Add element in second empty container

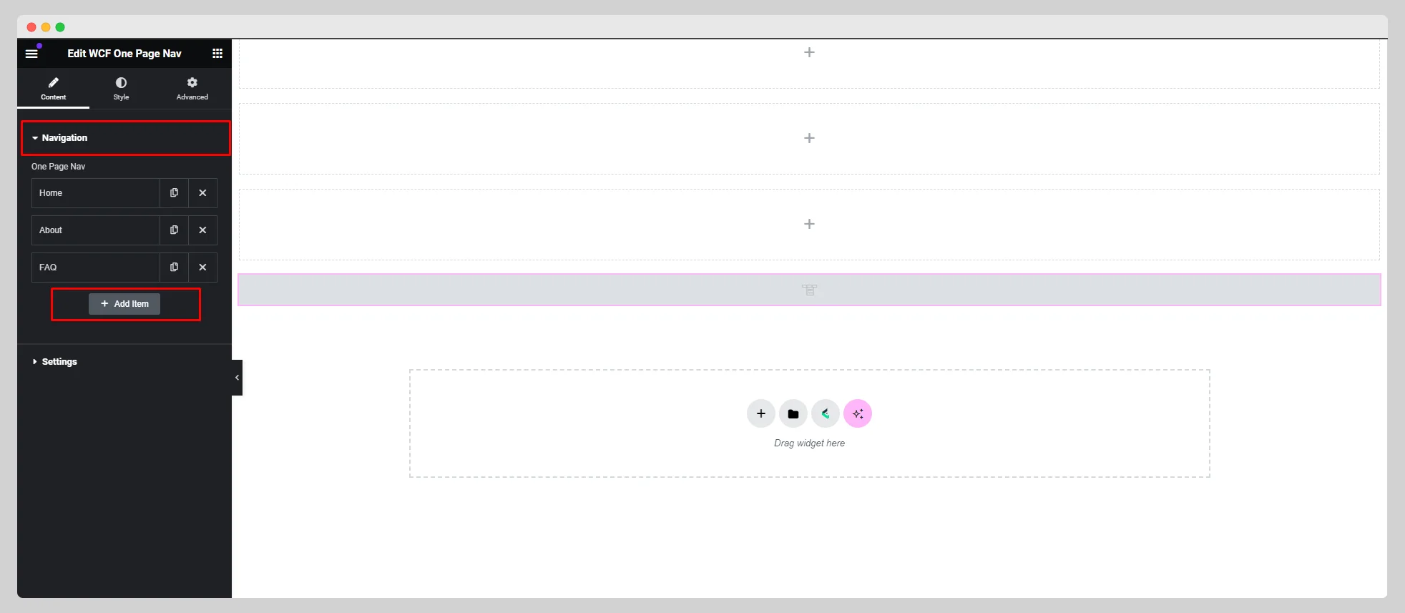[809, 138]
